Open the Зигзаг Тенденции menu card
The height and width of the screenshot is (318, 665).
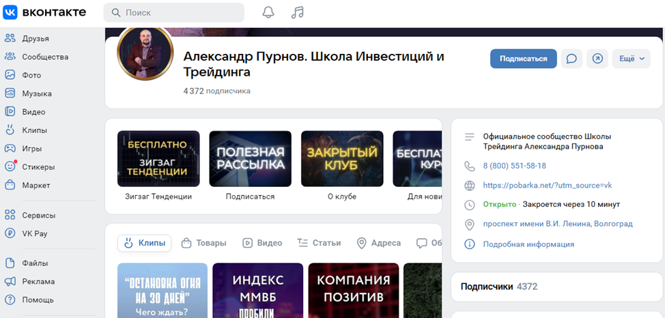click(x=158, y=158)
